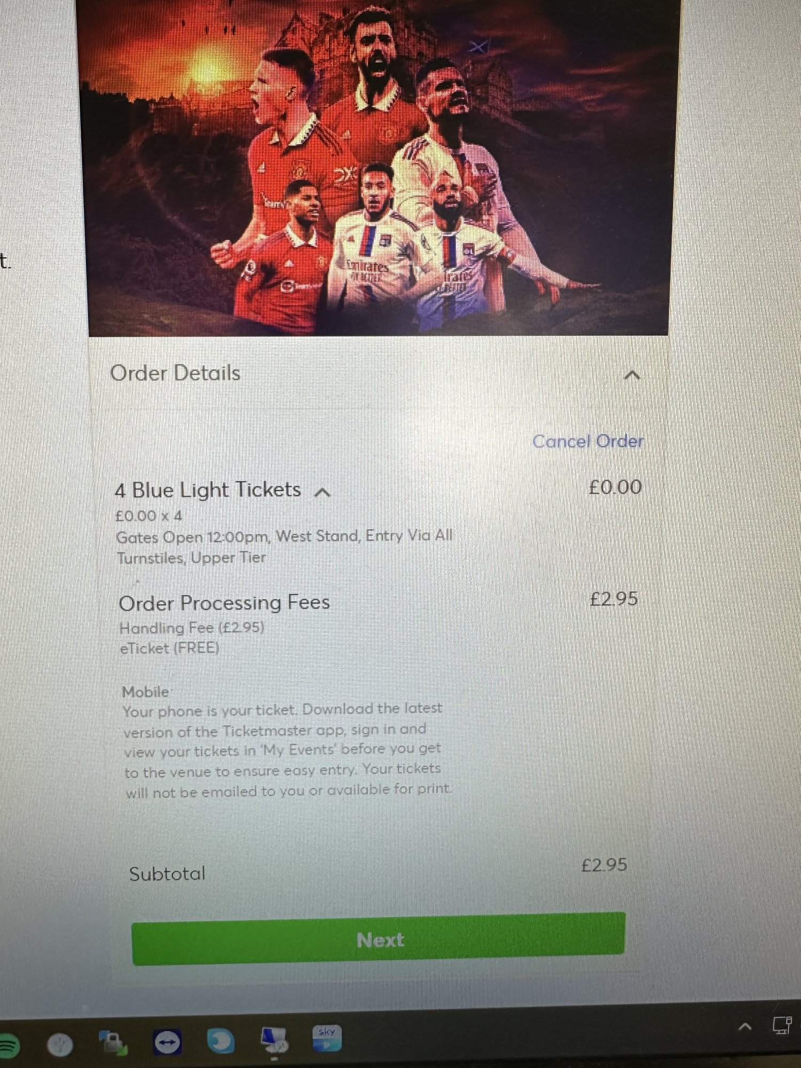The width and height of the screenshot is (801, 1068).
Task: Open the blue circular swirl taskbar app
Action: pos(220,1040)
